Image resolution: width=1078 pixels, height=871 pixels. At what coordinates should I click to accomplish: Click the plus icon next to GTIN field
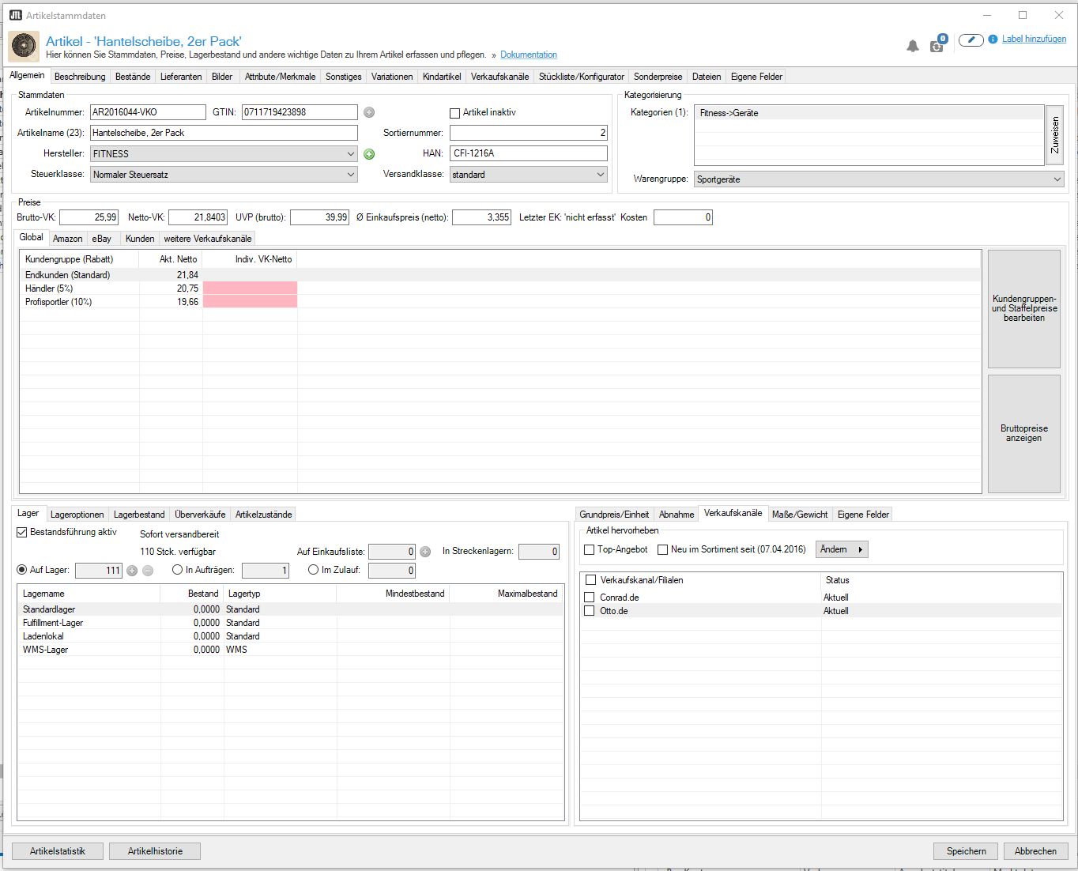tap(369, 112)
